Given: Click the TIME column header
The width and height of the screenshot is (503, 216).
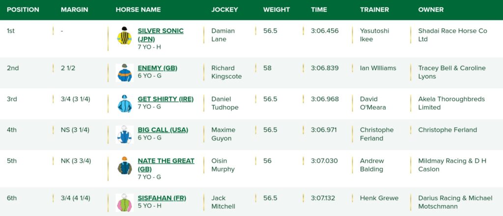Looking at the screenshot, I should pyautogui.click(x=319, y=10).
